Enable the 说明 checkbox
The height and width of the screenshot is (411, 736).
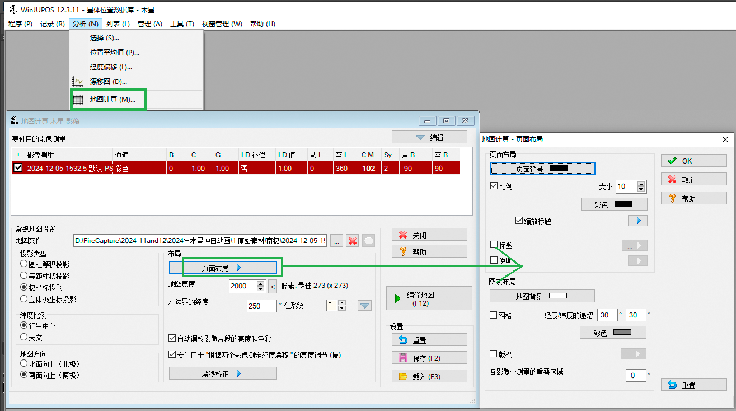[494, 260]
